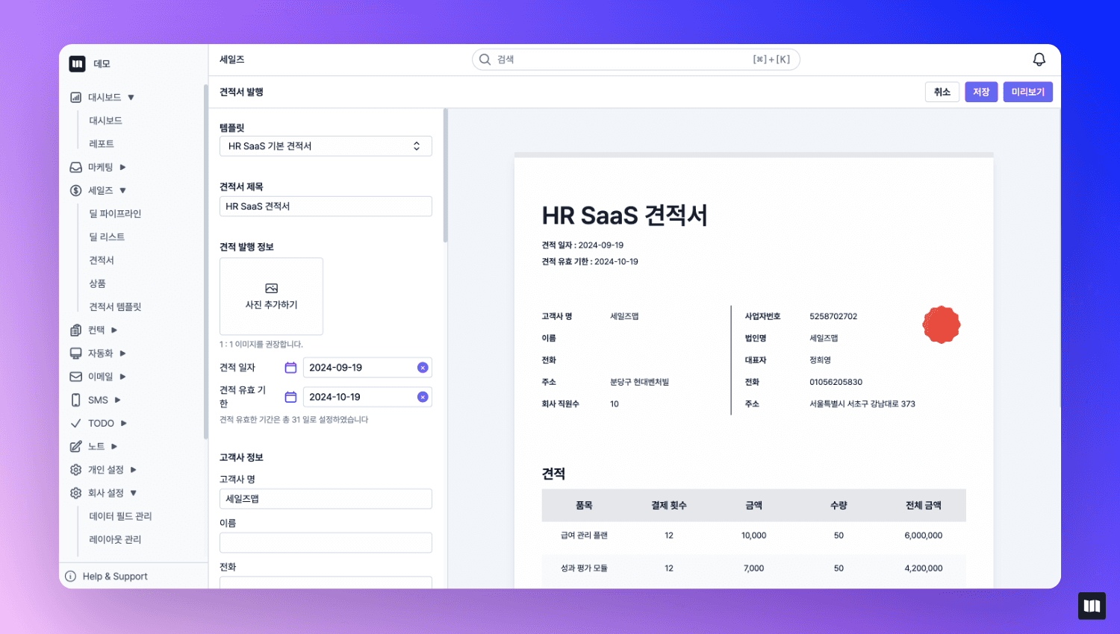
Task: Click the TODO checkmark icon
Action: [75, 423]
